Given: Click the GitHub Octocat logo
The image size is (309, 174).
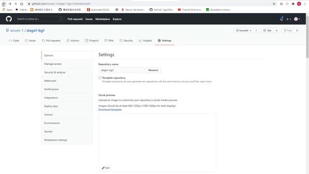Looking at the screenshot, I should pos(9,19).
